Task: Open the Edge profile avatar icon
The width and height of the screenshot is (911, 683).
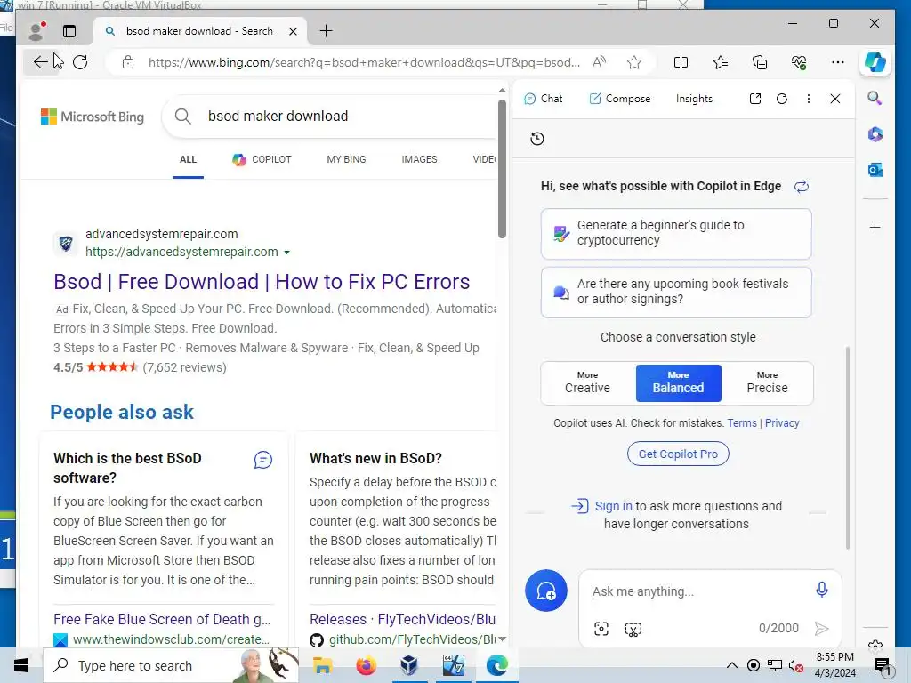Action: 36,31
